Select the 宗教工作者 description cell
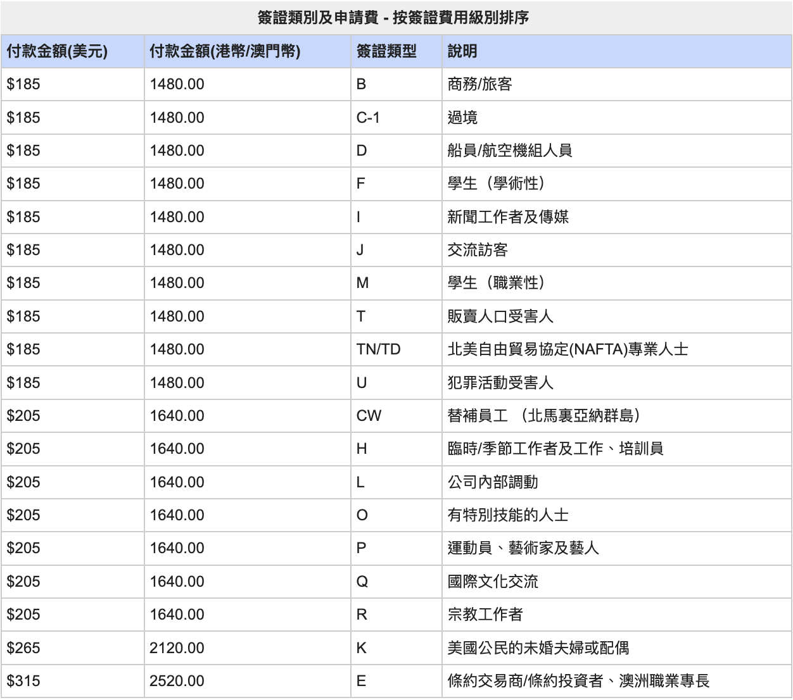 coord(485,615)
